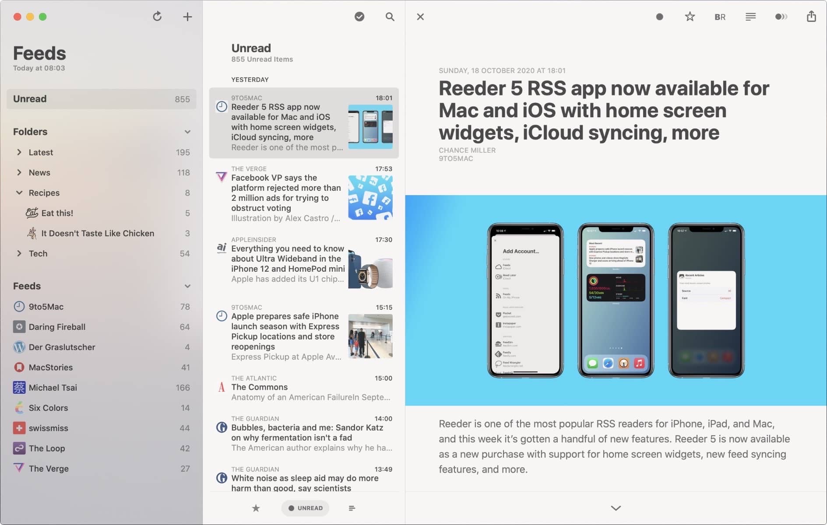Screen dimensions: 827x525
Task: Click the '855 Unread Items' subtitle
Action: coord(262,59)
